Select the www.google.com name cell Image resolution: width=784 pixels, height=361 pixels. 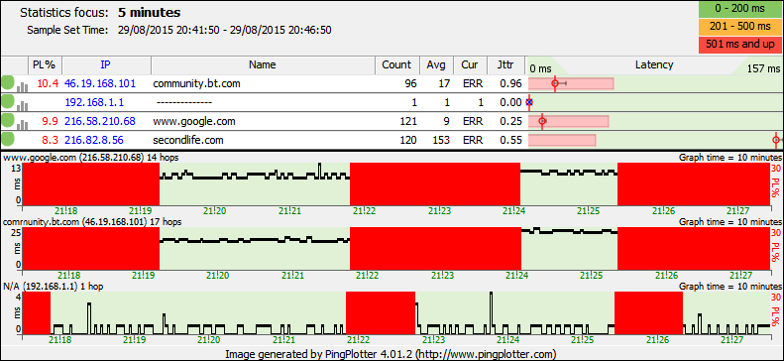(194, 121)
